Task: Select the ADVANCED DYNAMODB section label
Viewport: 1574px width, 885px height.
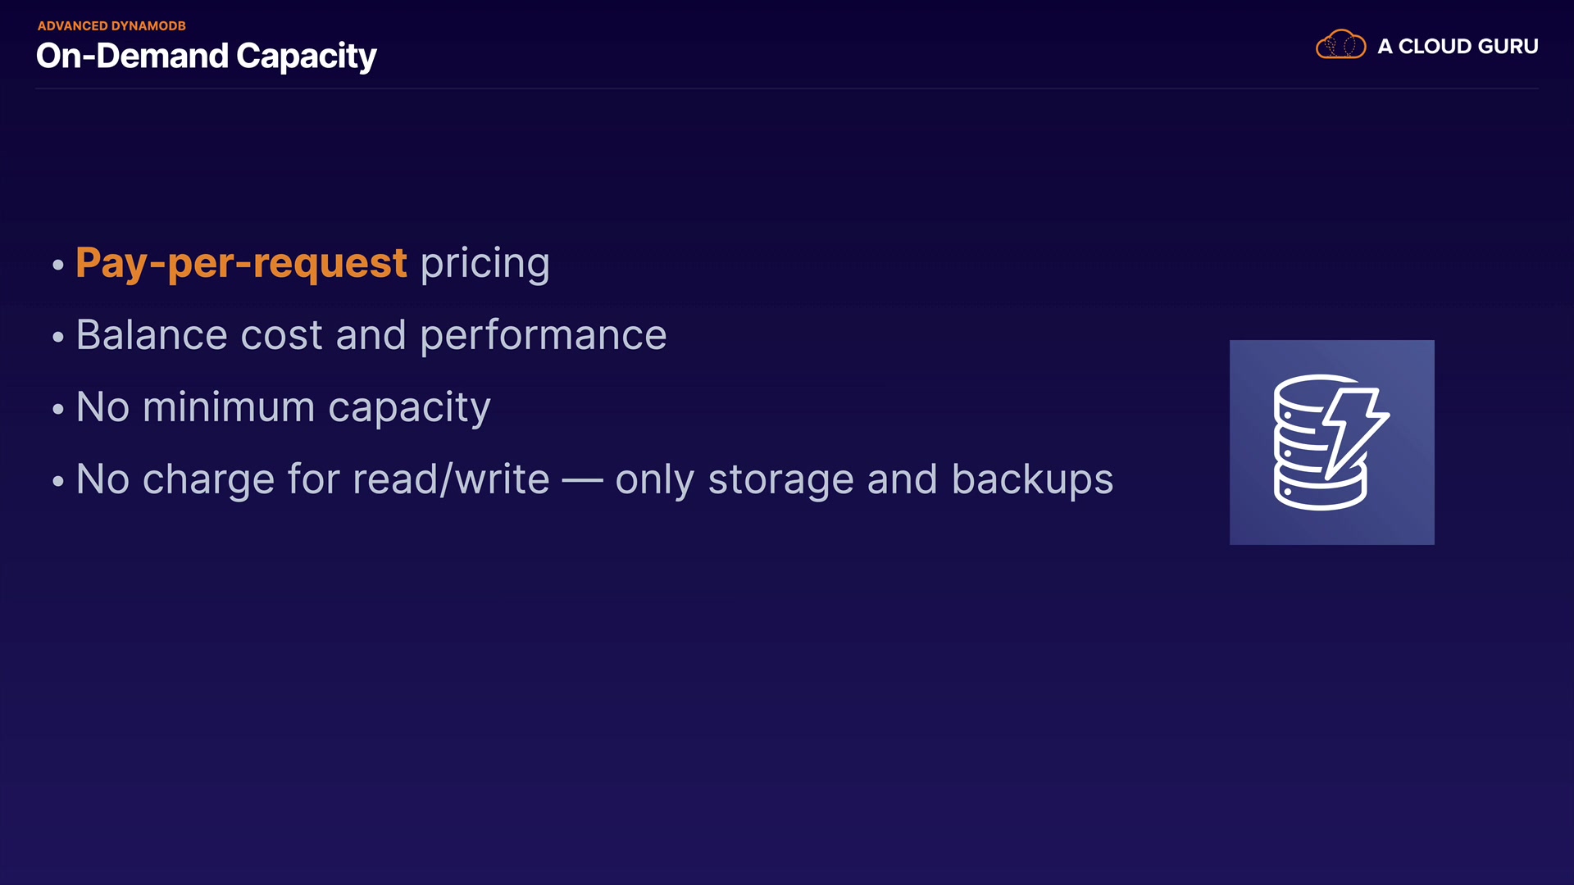Action: tap(111, 26)
